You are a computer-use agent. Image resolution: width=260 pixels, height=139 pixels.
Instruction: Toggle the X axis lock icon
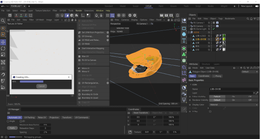tap(16, 15)
